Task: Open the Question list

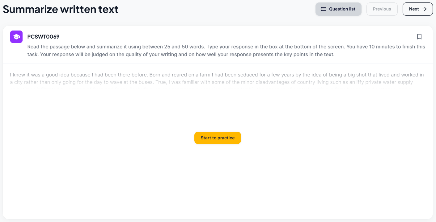Action: click(x=338, y=9)
